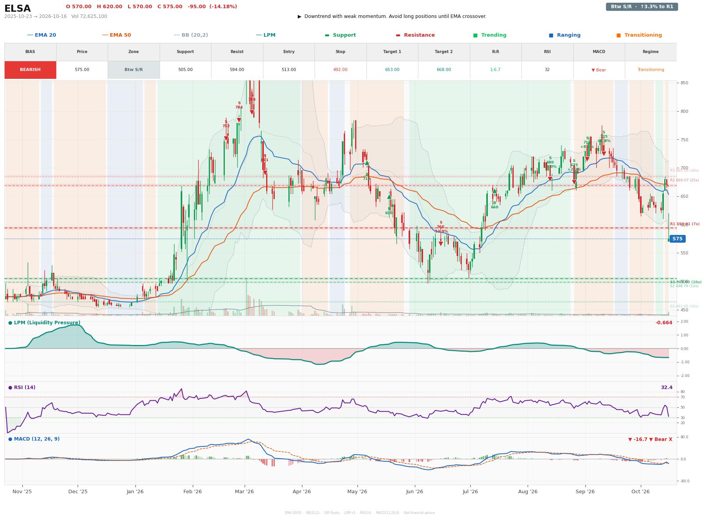
Task: Click the R:R column header
Action: (496, 52)
